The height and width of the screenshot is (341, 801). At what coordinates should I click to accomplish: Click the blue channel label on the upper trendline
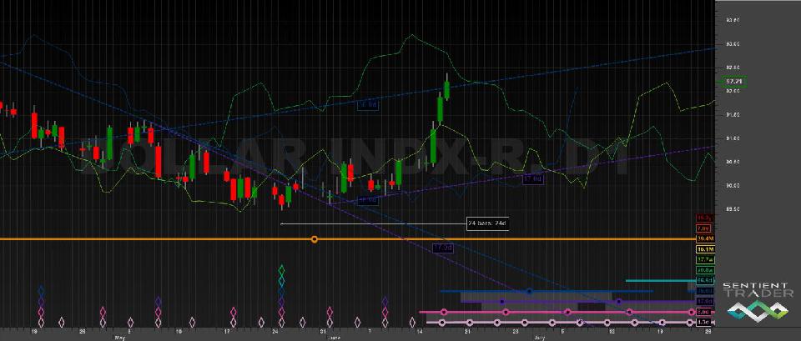coord(367,105)
